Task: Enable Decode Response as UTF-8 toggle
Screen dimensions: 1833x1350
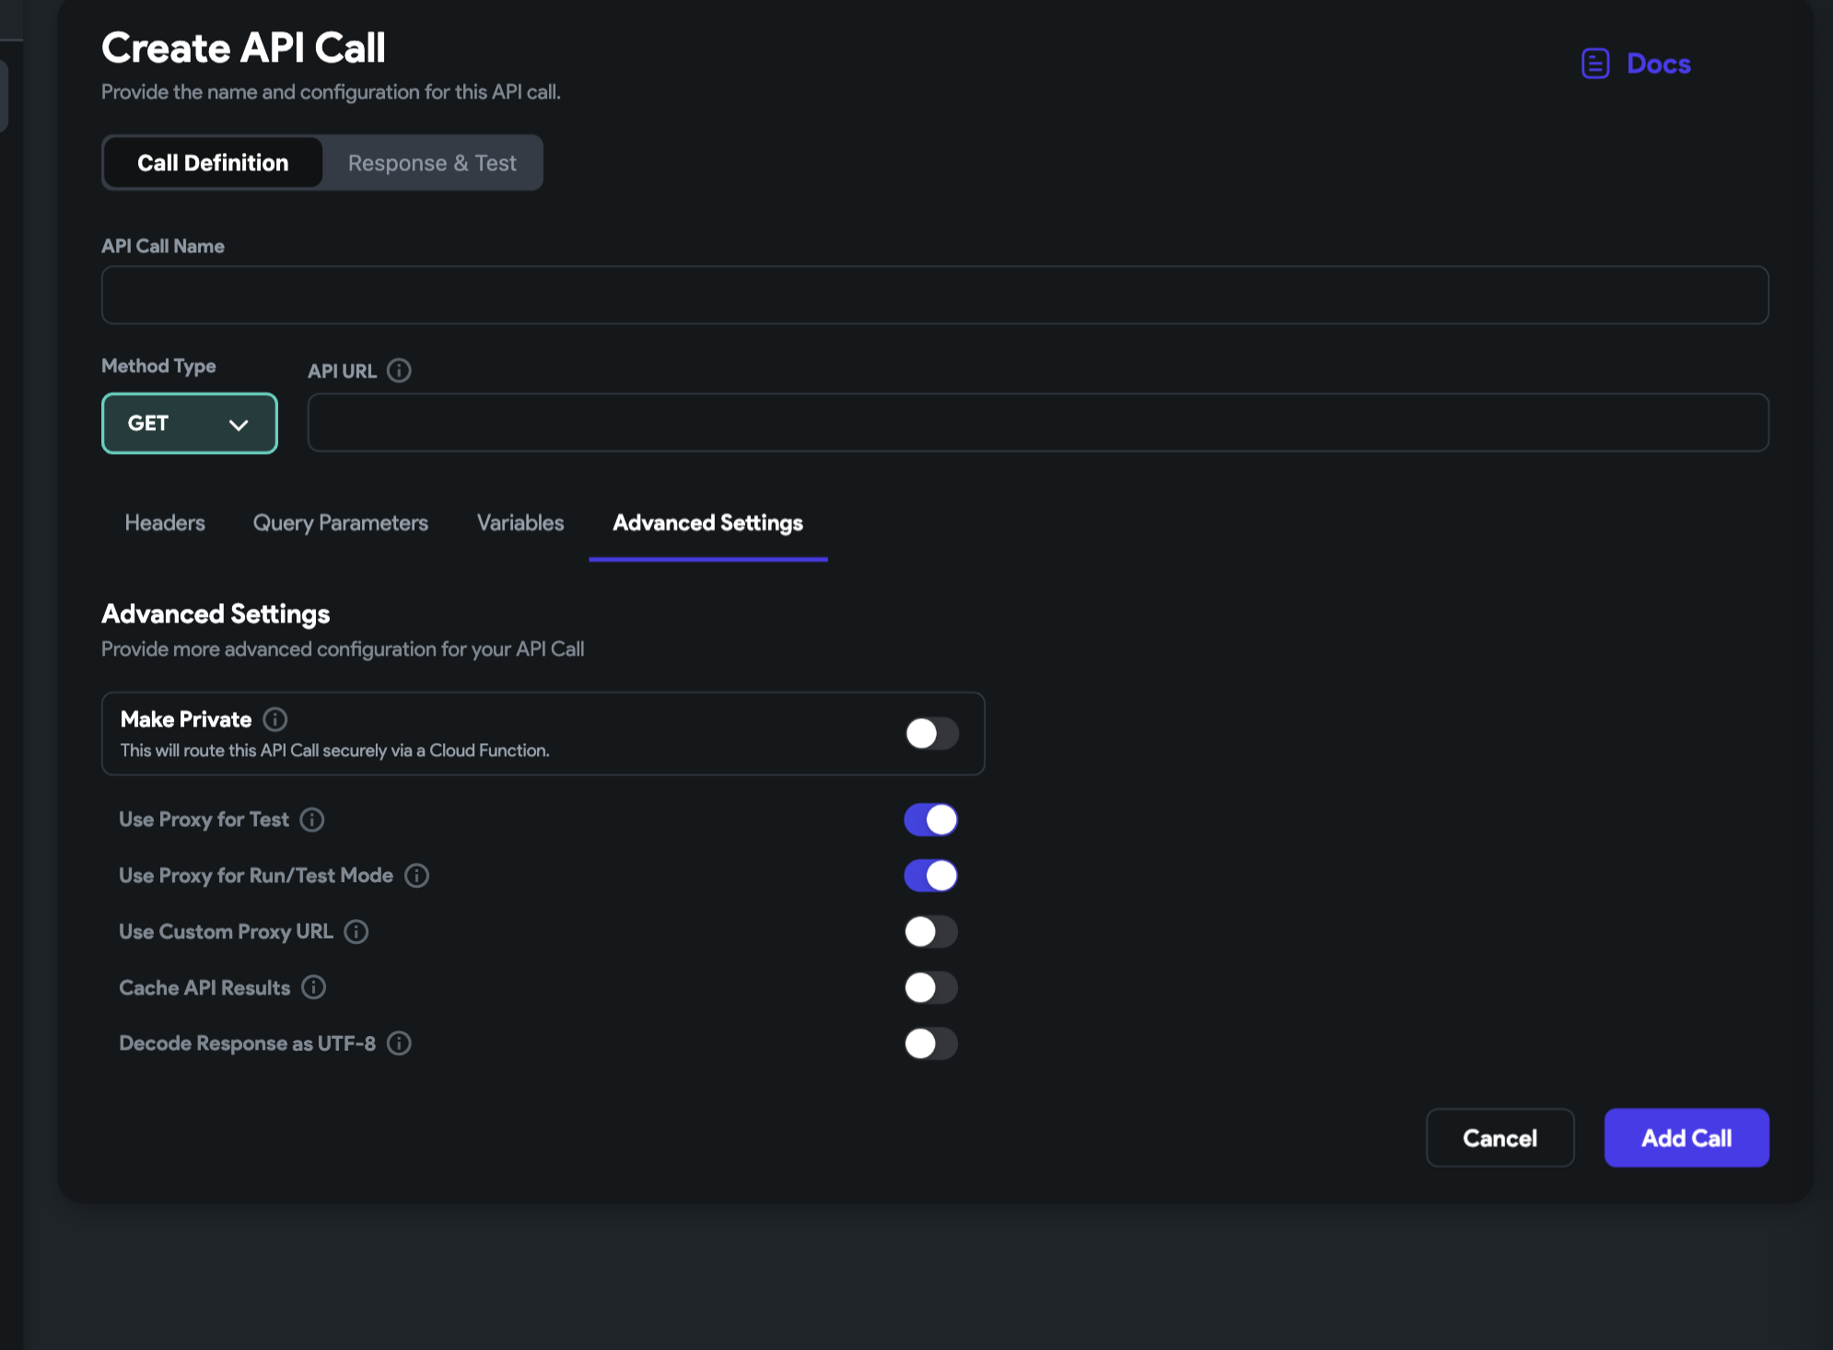Action: 931,1043
